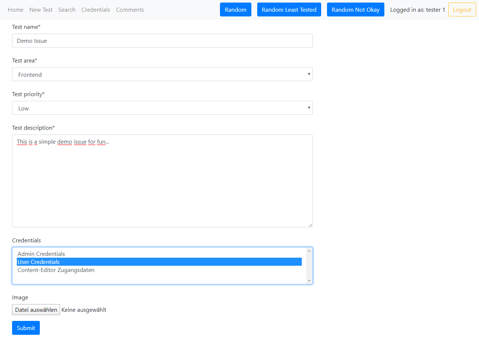The width and height of the screenshot is (479, 337).
Task: Click Datei auswählen to choose image
Action: click(x=36, y=310)
